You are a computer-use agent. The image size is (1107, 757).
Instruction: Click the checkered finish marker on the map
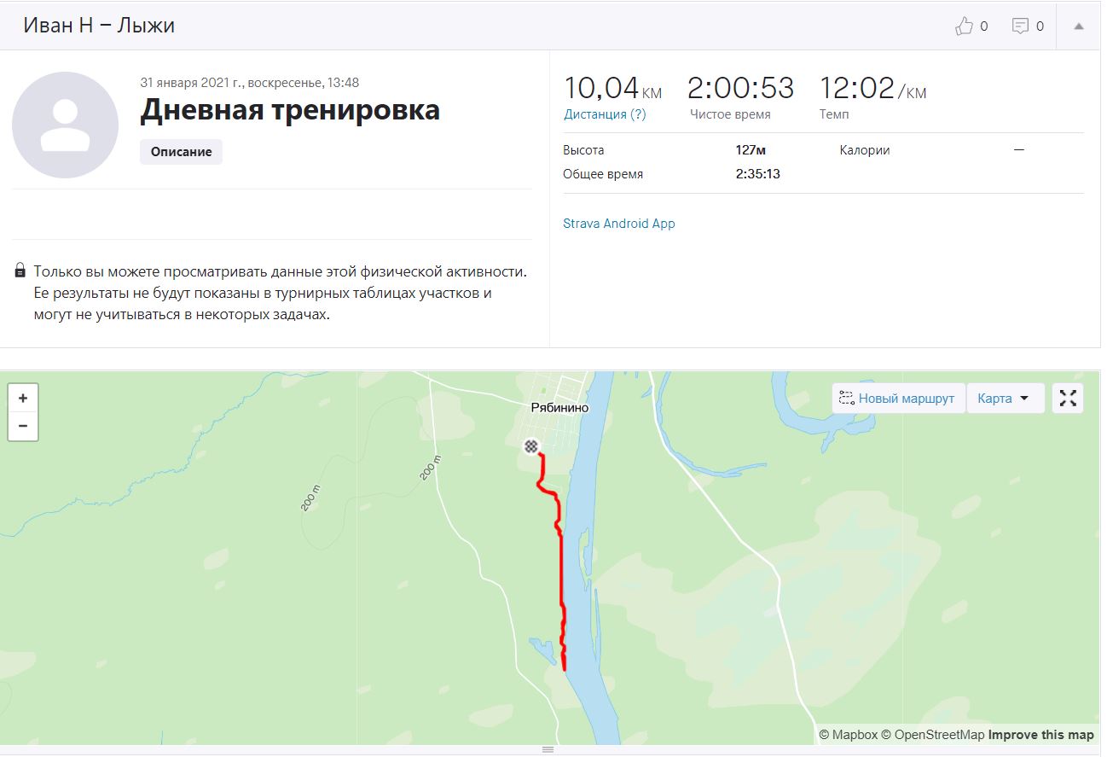click(x=531, y=446)
